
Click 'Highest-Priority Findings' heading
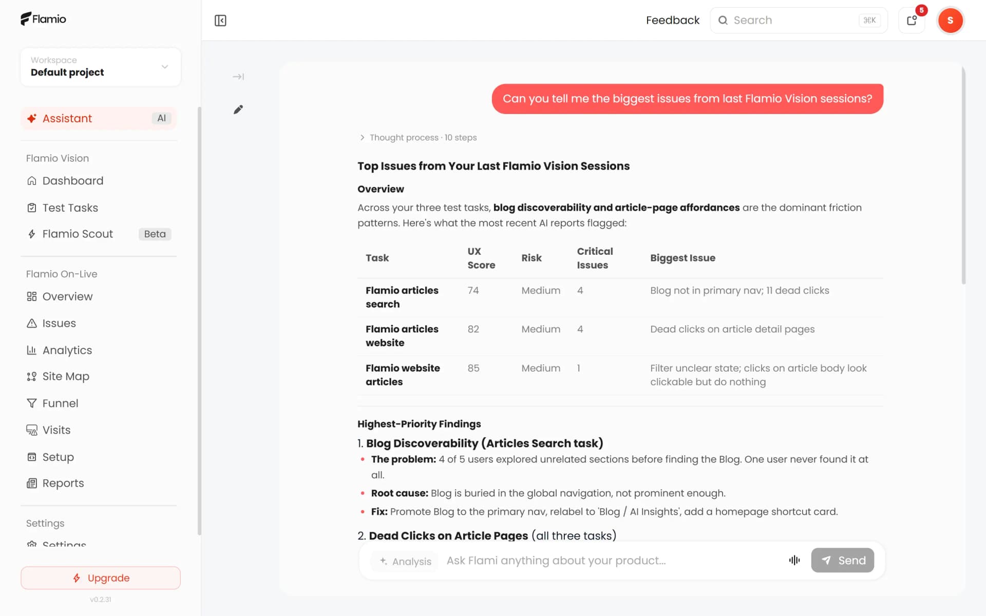419,424
